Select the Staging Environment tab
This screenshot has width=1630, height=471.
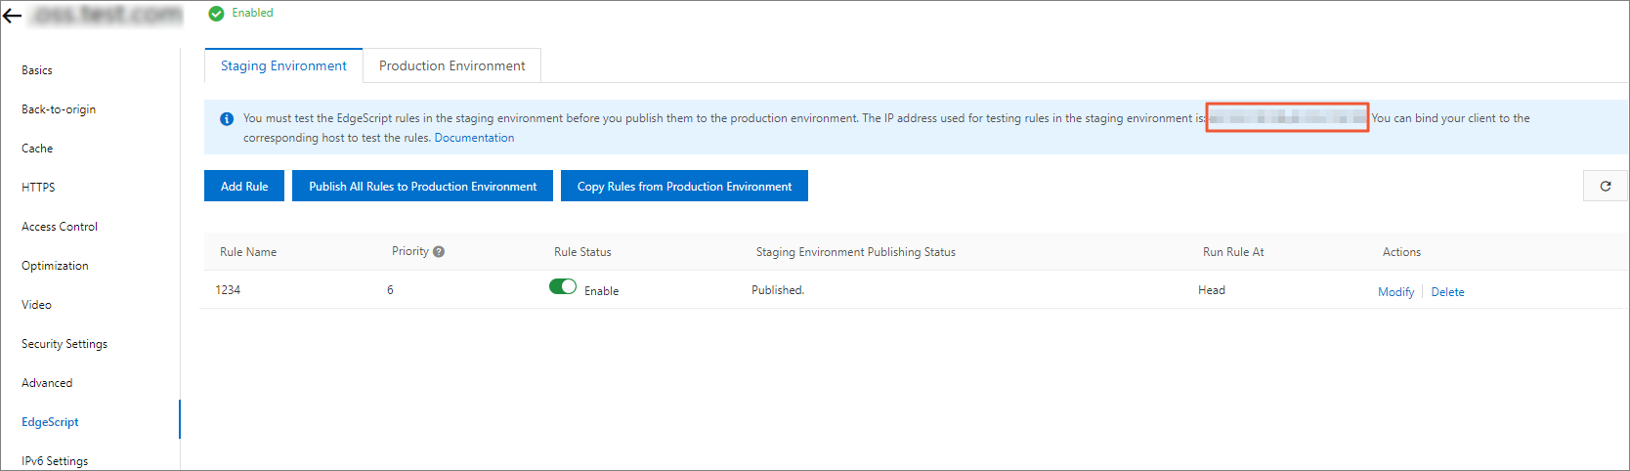(283, 65)
